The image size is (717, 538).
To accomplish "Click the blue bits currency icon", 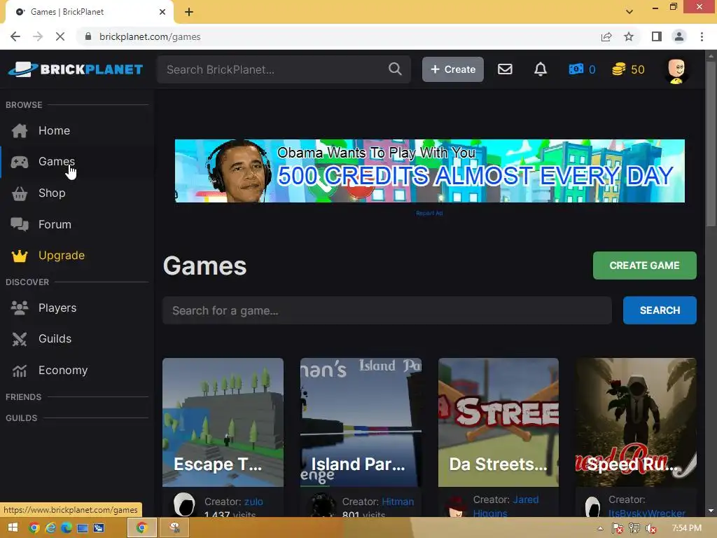I will click(576, 69).
